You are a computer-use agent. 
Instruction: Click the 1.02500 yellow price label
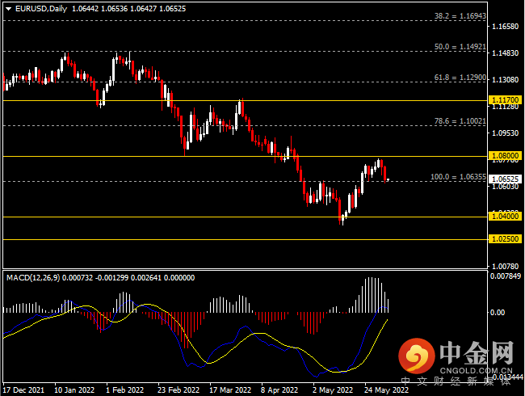506,239
